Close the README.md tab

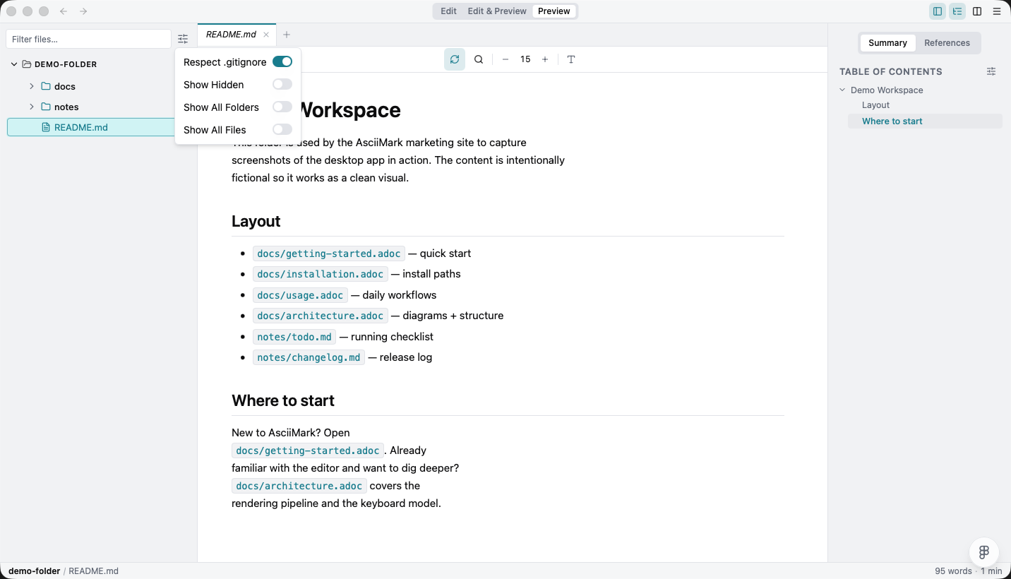pyautogui.click(x=266, y=35)
